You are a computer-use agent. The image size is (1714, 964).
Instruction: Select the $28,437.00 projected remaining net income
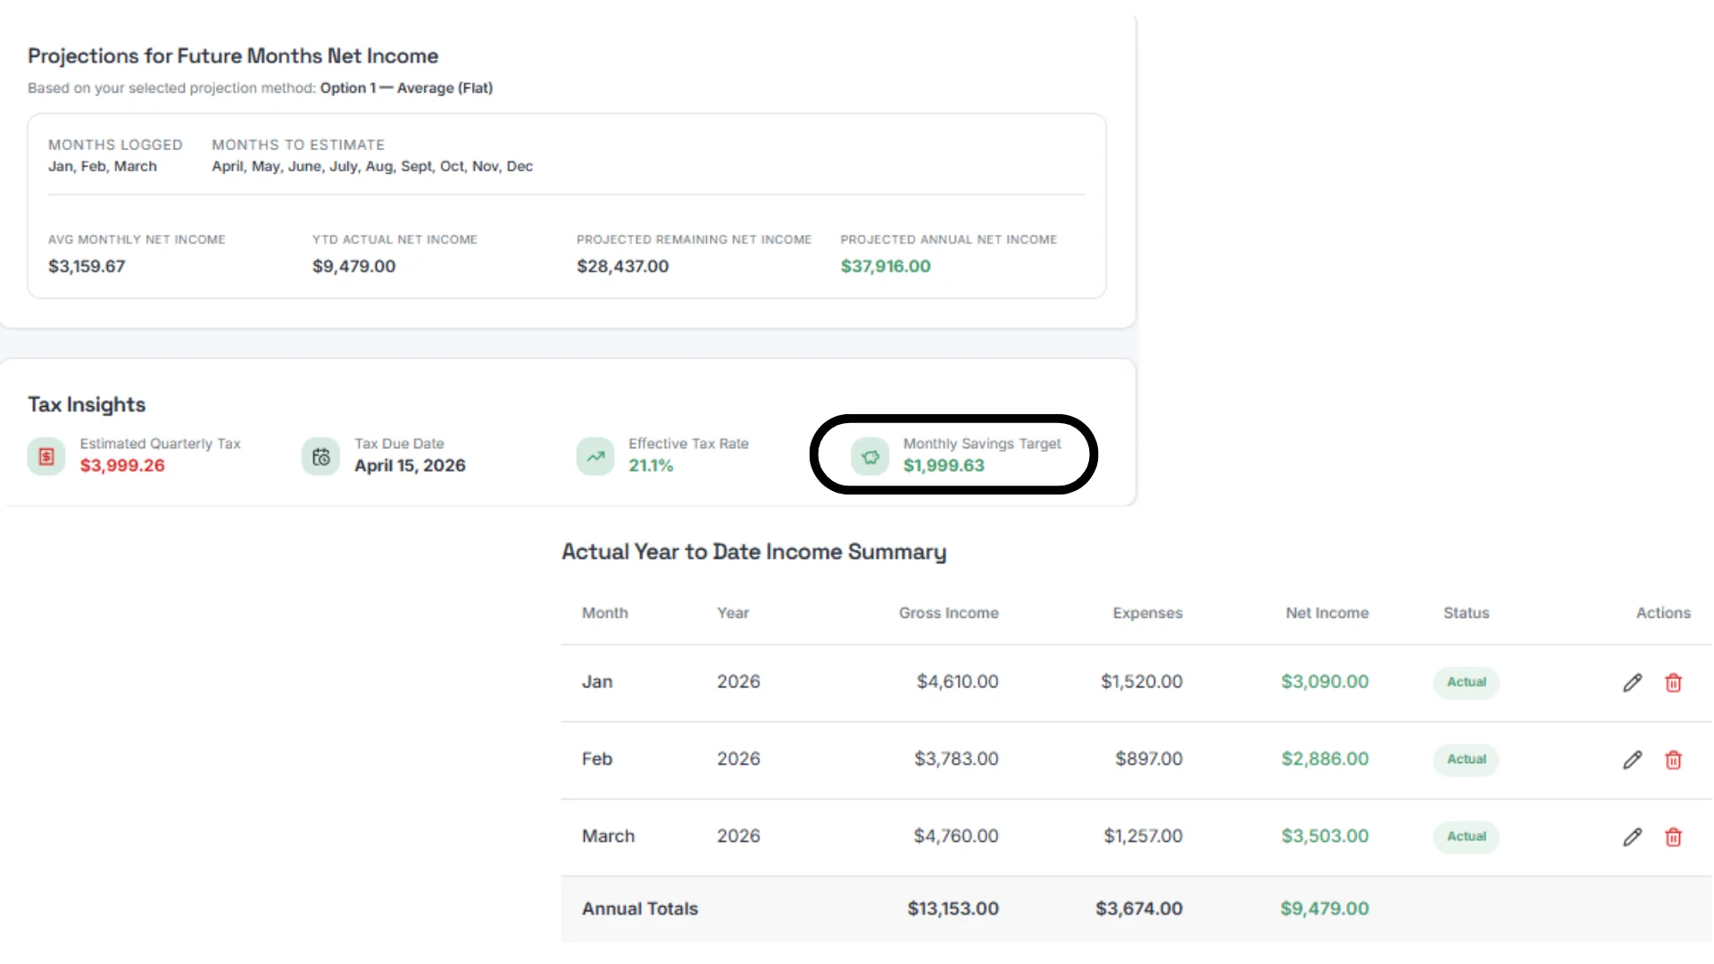tap(622, 266)
